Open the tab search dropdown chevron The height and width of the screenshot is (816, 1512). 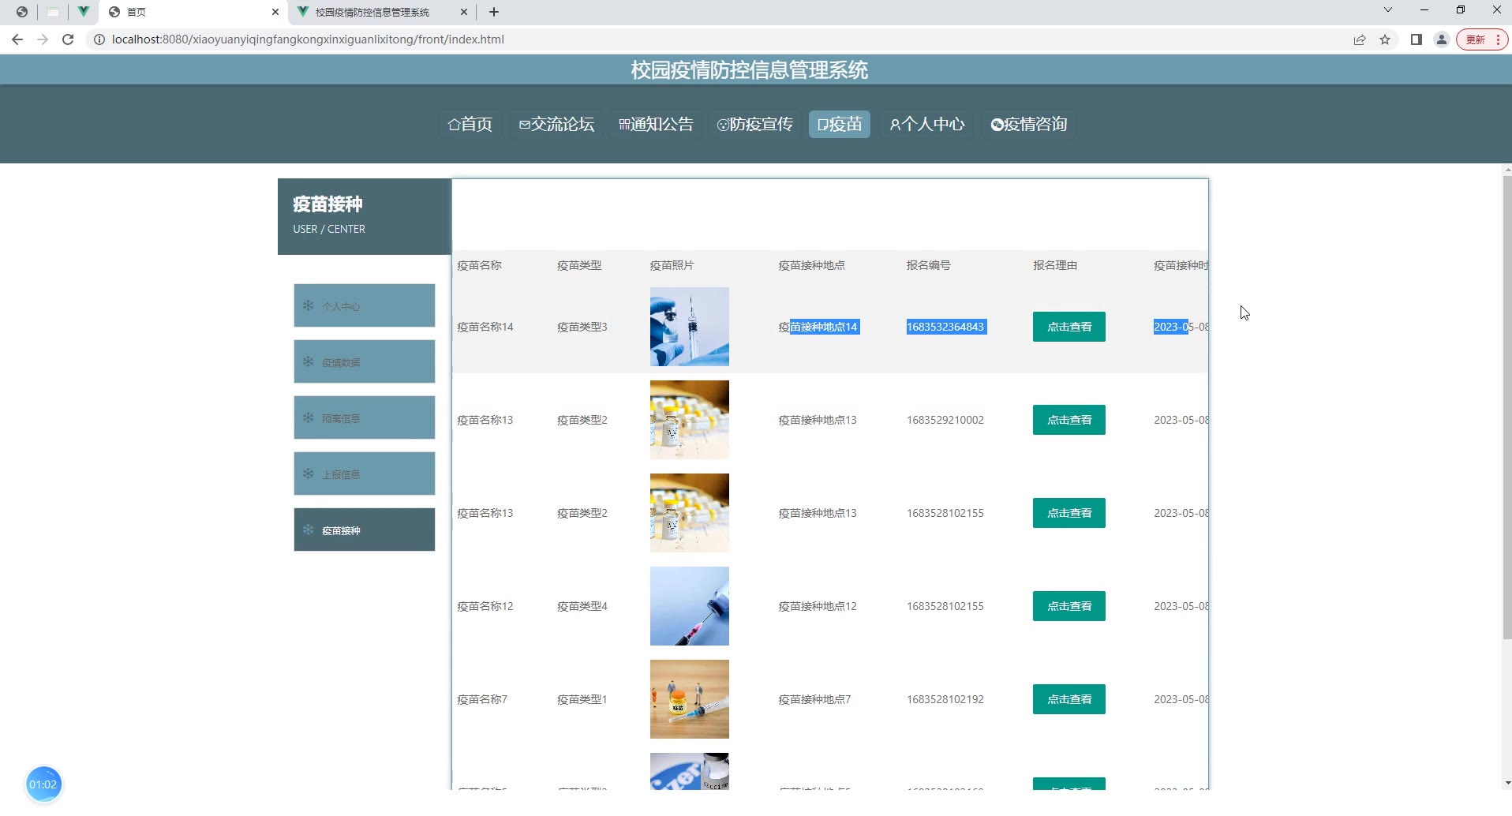click(1388, 10)
